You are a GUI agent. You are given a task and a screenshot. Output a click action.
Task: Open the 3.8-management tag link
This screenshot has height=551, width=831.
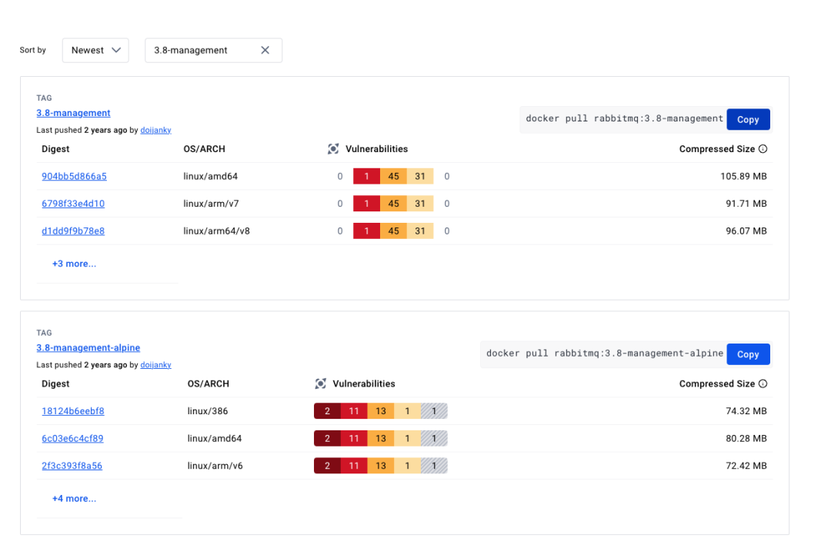tap(73, 113)
